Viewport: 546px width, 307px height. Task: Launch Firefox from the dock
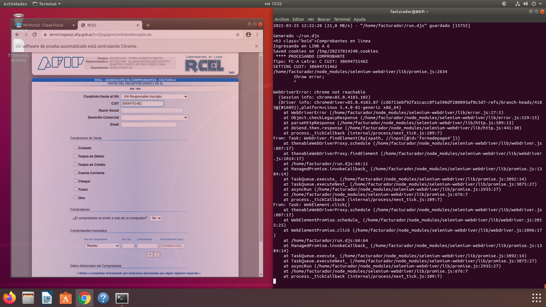(x=9, y=298)
